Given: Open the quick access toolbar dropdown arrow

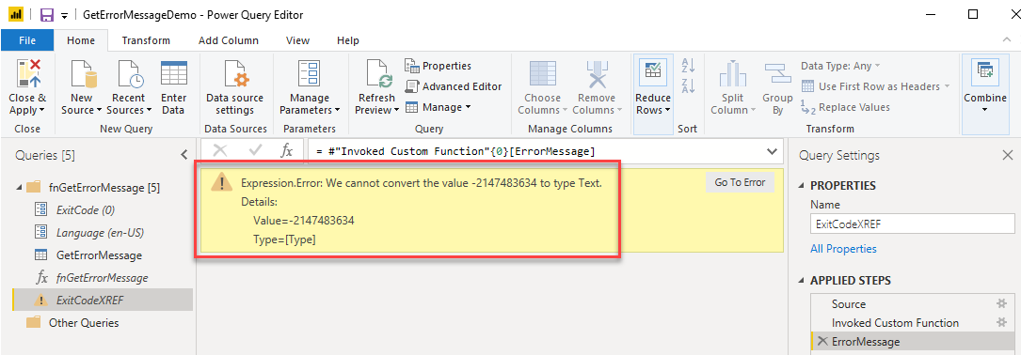Looking at the screenshot, I should pyautogui.click(x=64, y=15).
